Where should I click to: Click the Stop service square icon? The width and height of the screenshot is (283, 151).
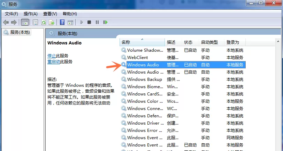pyautogui.click(x=89, y=22)
